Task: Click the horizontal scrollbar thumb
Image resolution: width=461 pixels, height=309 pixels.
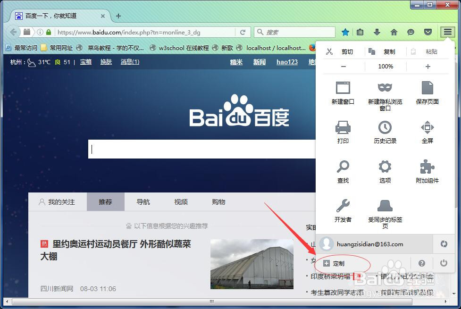Action: point(212,301)
